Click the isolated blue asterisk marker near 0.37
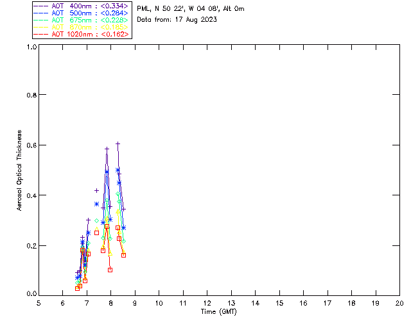The height and width of the screenshot is (328, 411). pyautogui.click(x=96, y=204)
